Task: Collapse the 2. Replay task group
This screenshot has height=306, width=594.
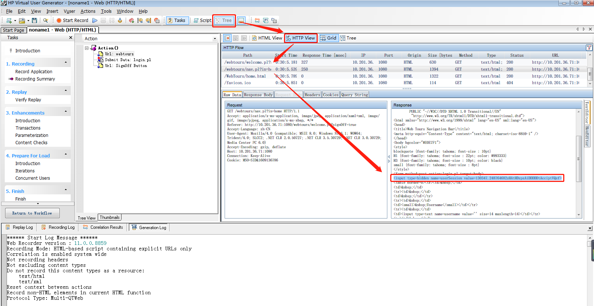Action: coord(66,91)
